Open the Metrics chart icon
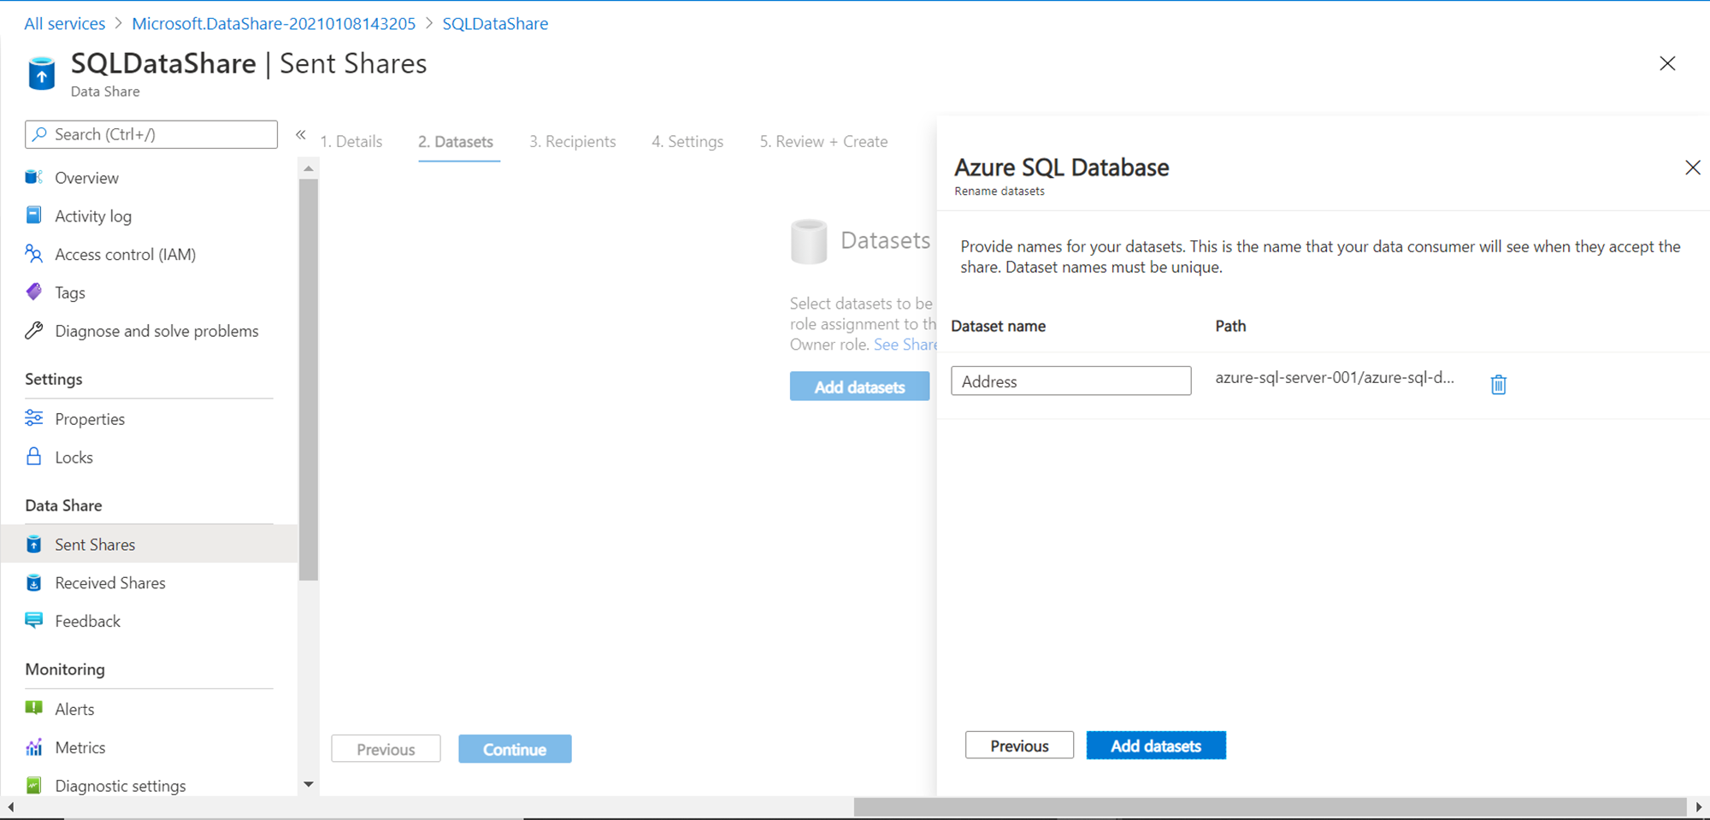 [34, 747]
